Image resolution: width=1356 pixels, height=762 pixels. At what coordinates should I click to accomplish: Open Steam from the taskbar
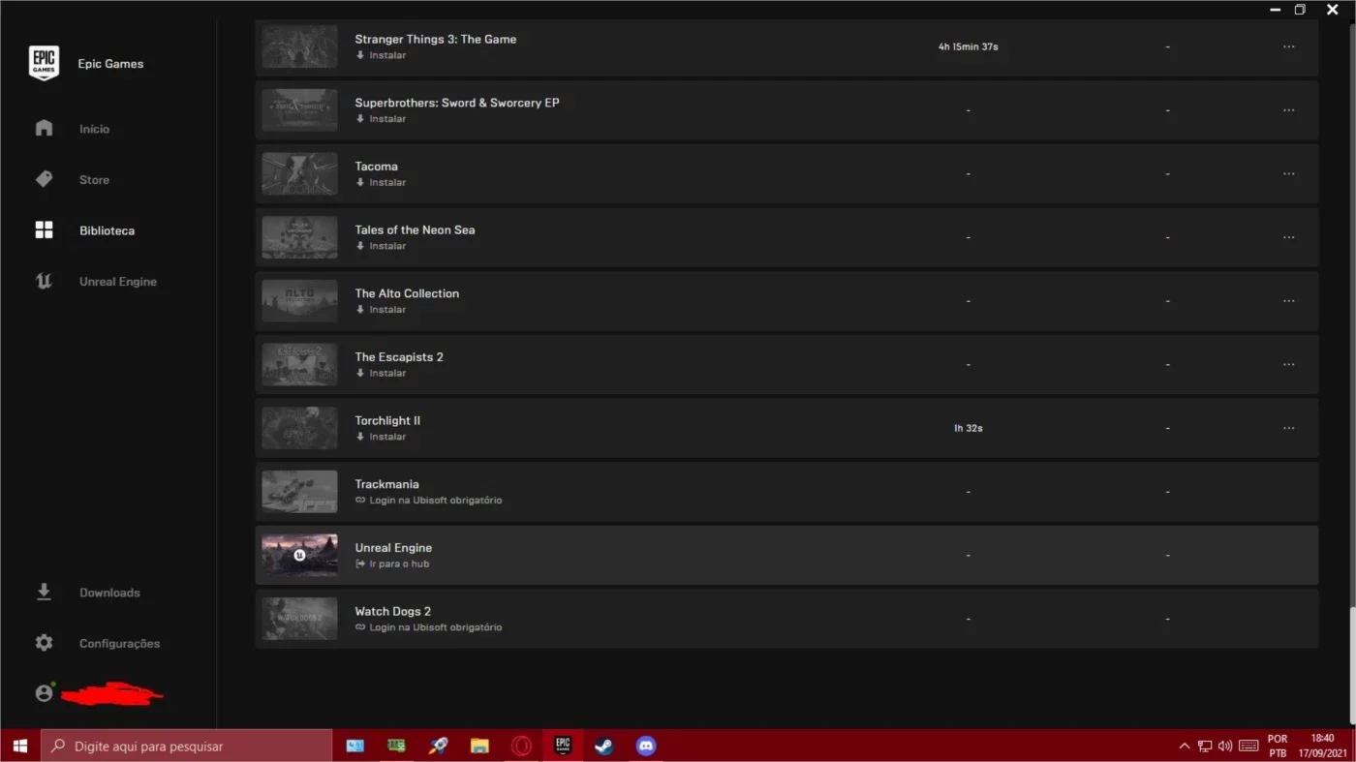(x=604, y=746)
